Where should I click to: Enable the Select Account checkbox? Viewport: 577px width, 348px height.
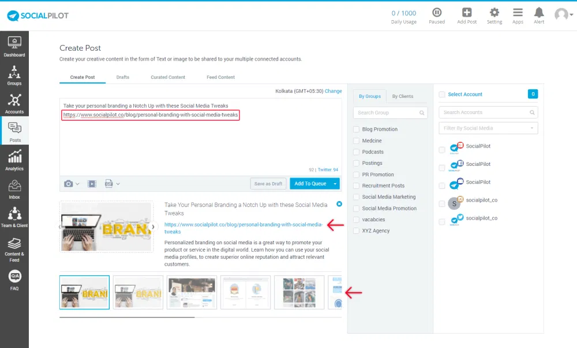tap(442, 94)
